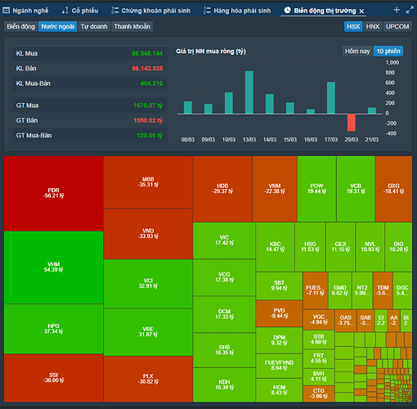Select the SSI treemap tile
Viewport: 417px width, 409px height.
coord(54,378)
